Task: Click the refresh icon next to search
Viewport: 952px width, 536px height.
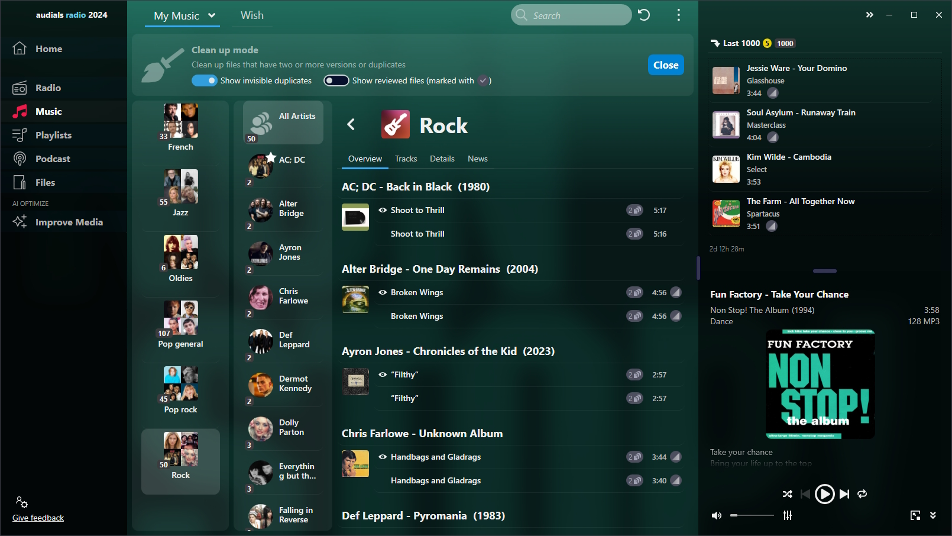Action: point(644,15)
